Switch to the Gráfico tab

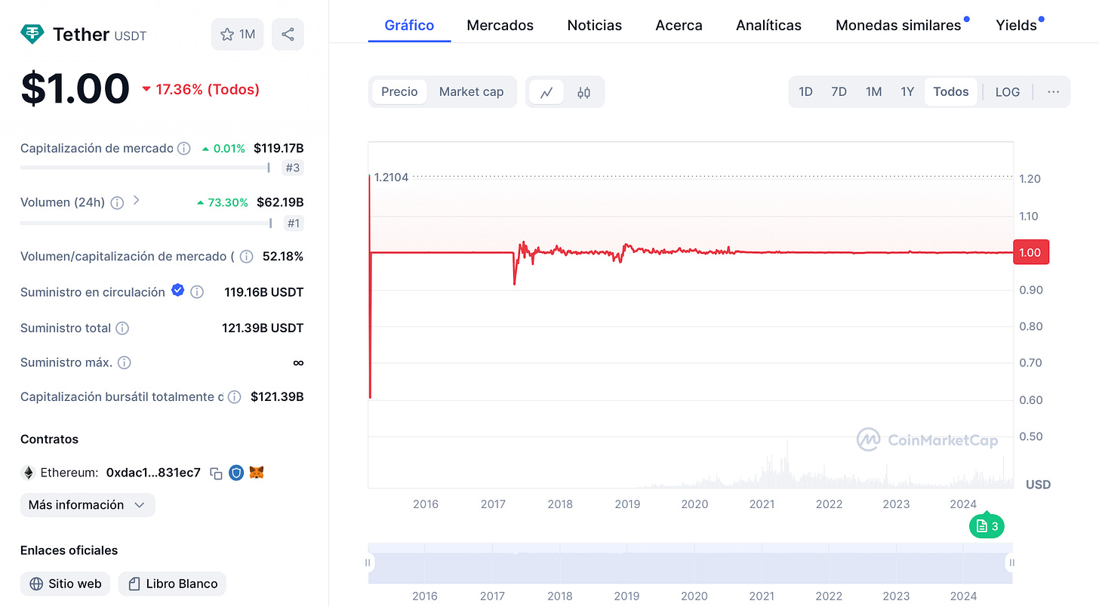(x=409, y=25)
